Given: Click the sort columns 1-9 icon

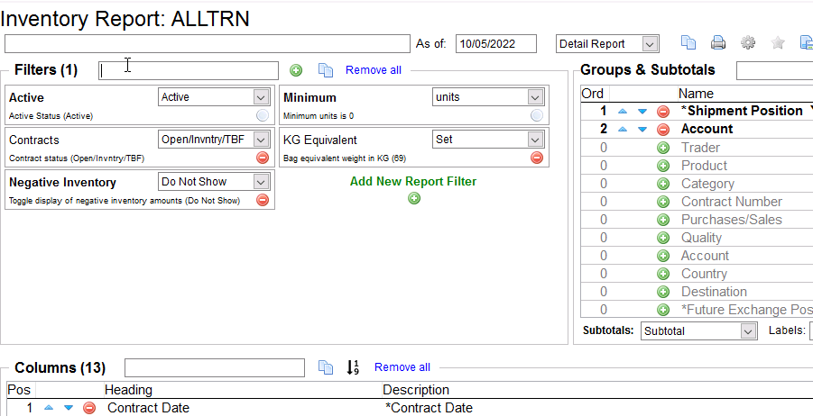Looking at the screenshot, I should coord(353,367).
